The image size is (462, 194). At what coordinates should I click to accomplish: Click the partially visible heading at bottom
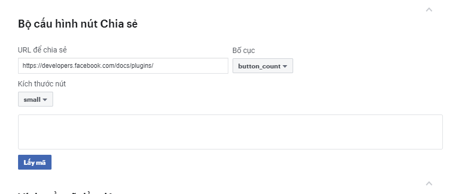(65, 193)
